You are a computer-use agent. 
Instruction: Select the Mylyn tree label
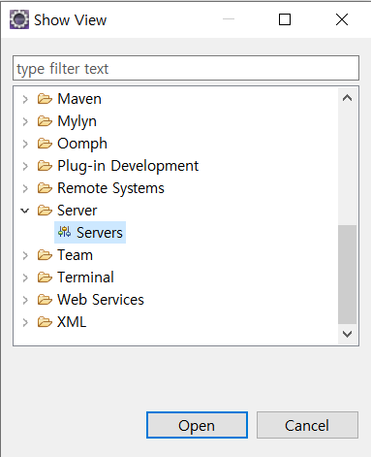(77, 121)
